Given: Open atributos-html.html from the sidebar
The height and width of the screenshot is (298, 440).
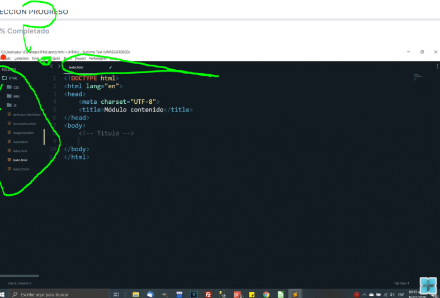Looking at the screenshot, I should click(26, 114).
